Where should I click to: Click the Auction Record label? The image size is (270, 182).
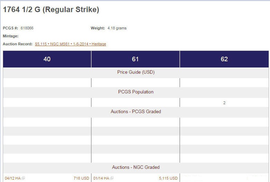click(18, 44)
